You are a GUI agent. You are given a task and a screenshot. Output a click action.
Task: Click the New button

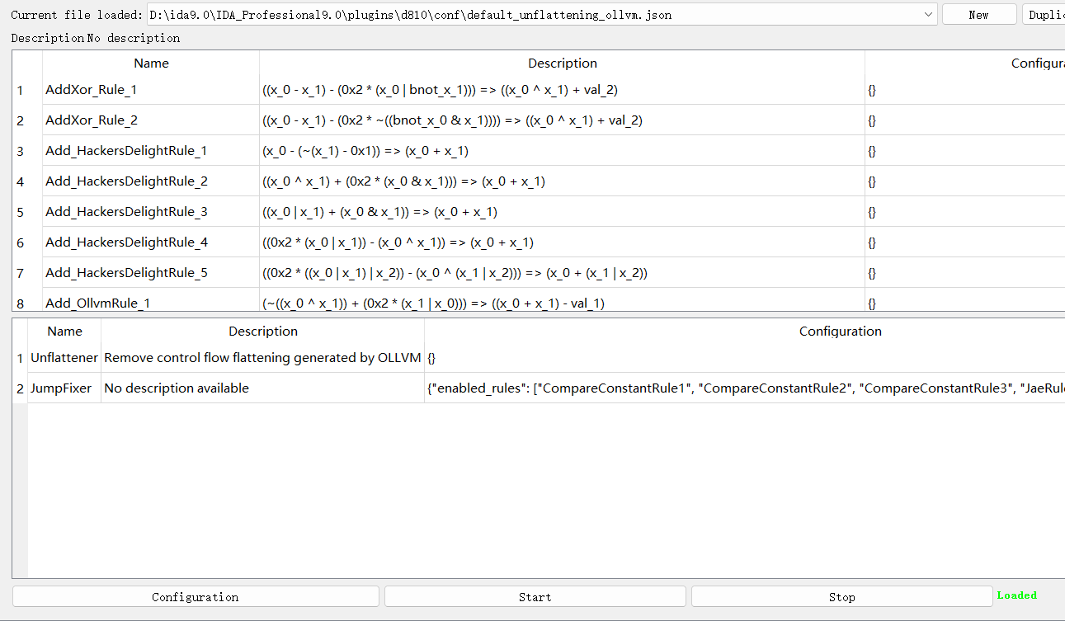tap(979, 15)
